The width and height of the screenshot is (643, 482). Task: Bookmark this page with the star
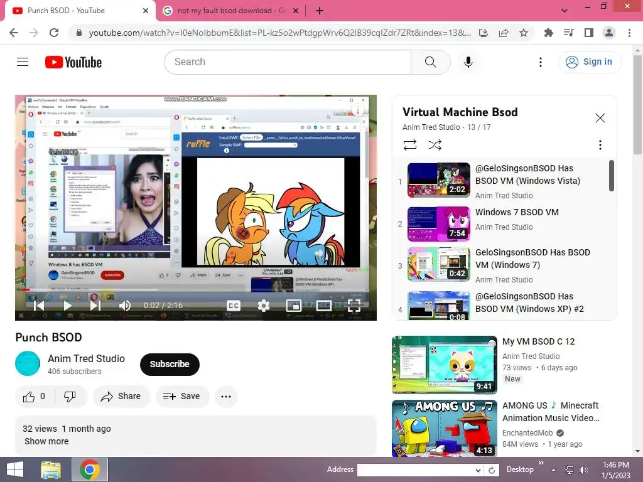[x=524, y=33]
